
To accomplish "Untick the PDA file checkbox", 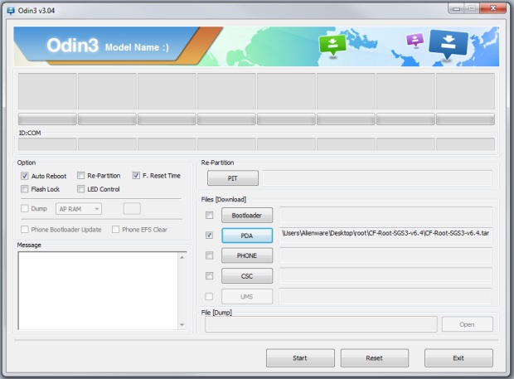I will [x=209, y=236].
